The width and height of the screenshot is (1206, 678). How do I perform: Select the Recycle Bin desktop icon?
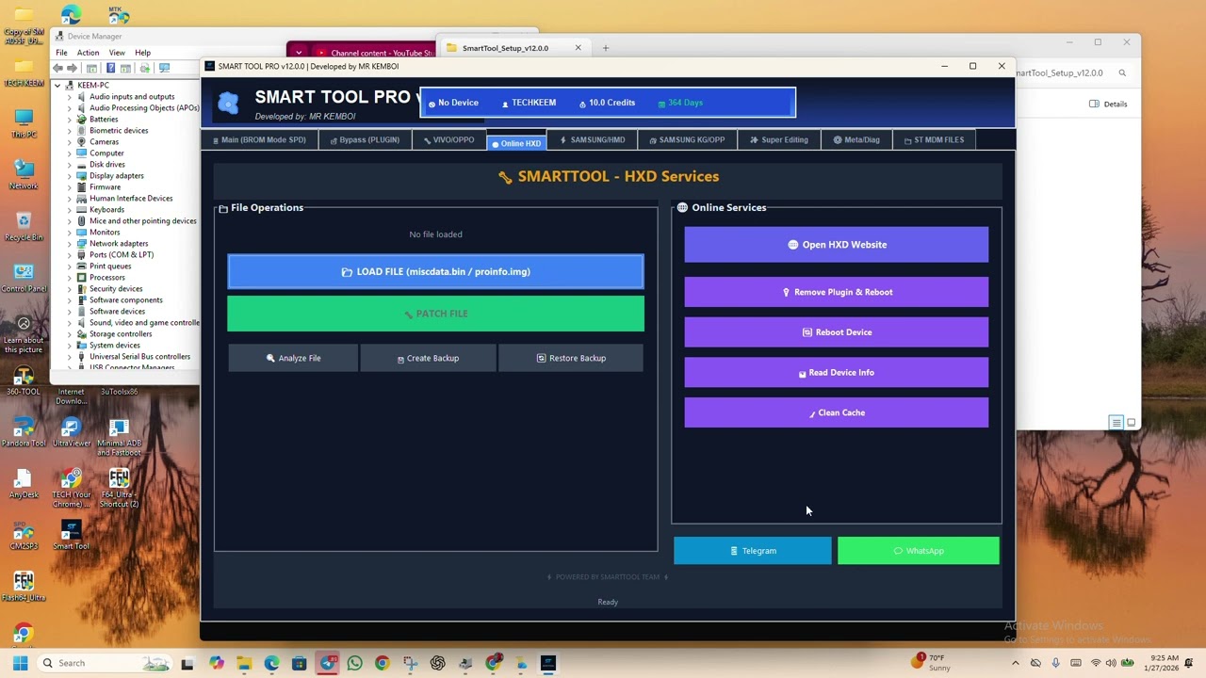point(24,226)
